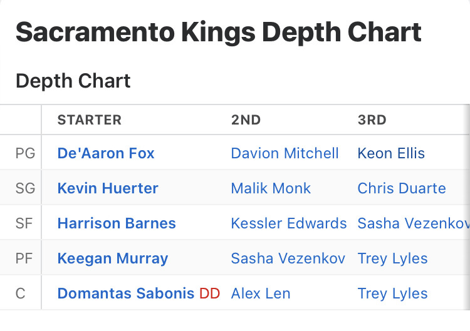This screenshot has width=470, height=331.
Task: Open the Chris Duarte link
Action: (x=402, y=188)
